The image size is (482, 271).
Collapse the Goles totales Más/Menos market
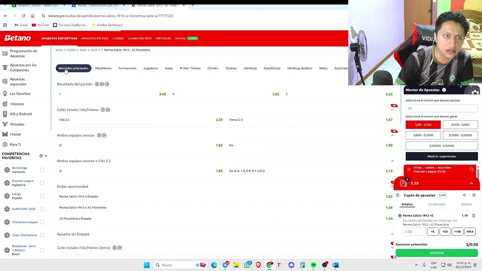[x=392, y=110]
